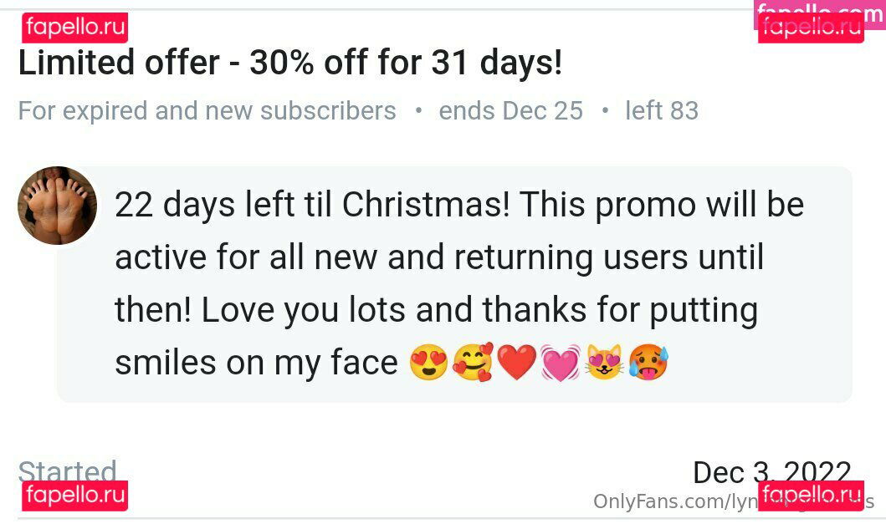Image resolution: width=886 pixels, height=524 pixels.
Task: Click the smiling face with hearts emoji
Action: (473, 362)
